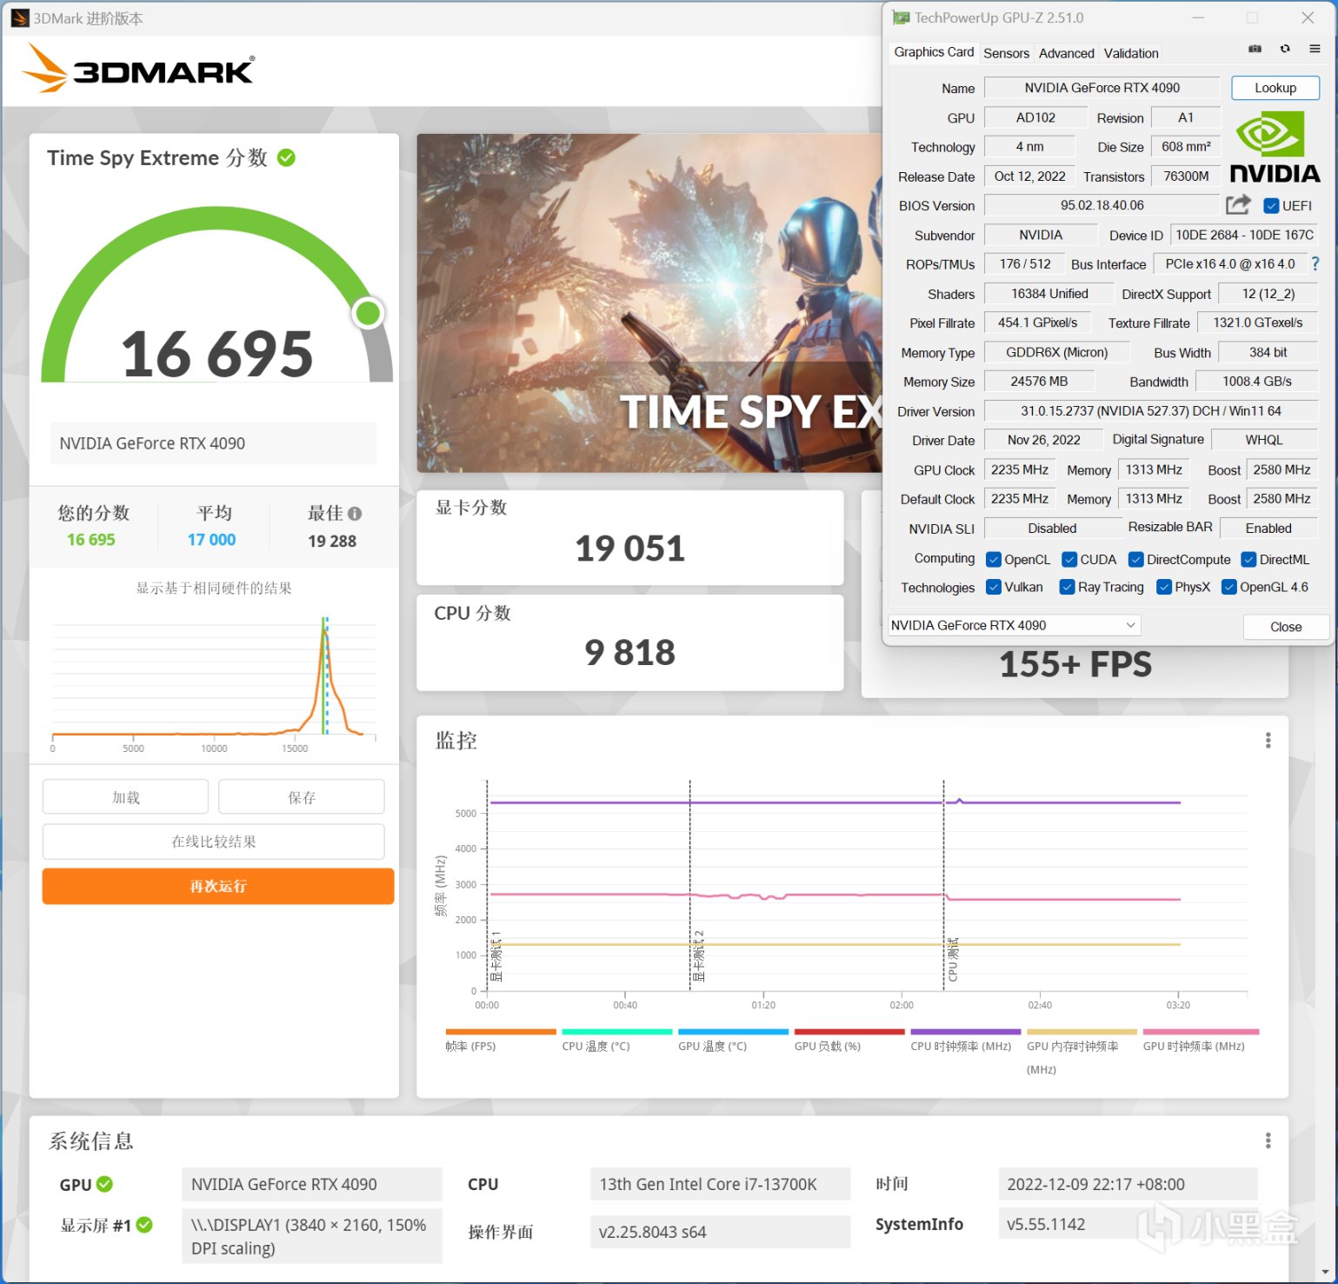Click the 在线比较结果 button
Viewport: 1338px width, 1284px height.
(x=214, y=842)
